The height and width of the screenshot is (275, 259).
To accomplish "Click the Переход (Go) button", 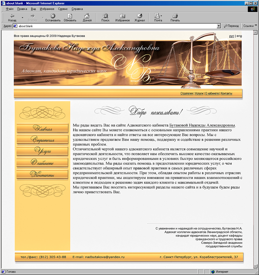I will click(231, 26).
